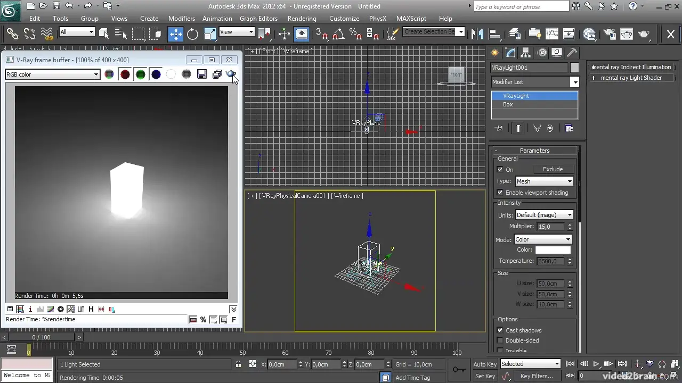Screen dimensions: 682x383
Task: Toggle green channel in V-Ray frame buffer
Action: point(140,74)
